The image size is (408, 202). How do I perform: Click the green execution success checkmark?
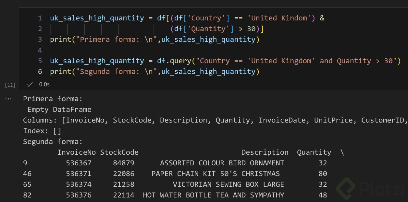coord(30,84)
